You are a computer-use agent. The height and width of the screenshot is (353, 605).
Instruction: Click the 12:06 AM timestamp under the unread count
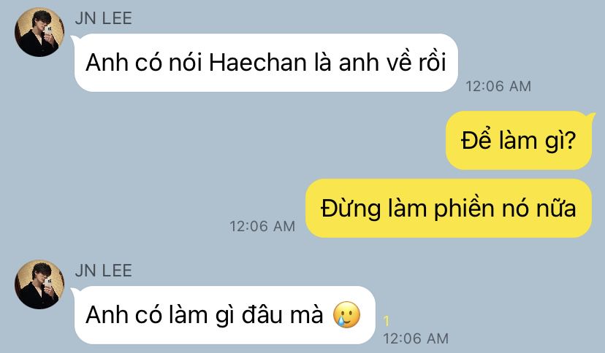(416, 338)
